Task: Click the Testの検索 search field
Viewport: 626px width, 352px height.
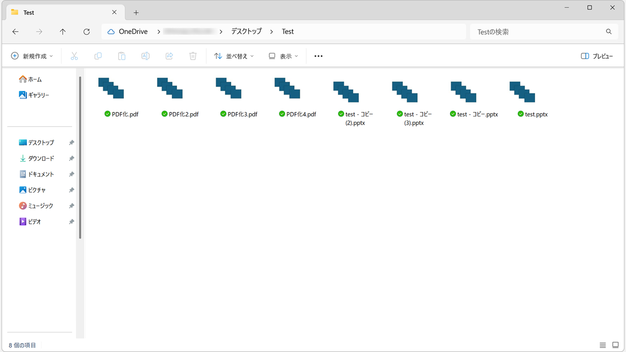Action: [538, 32]
